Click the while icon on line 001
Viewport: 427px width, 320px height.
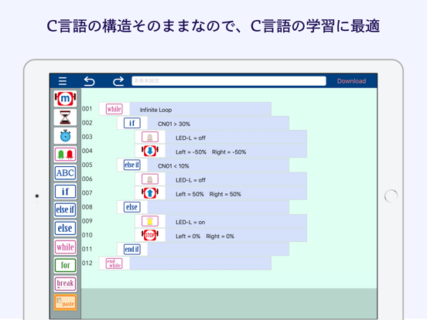point(114,109)
